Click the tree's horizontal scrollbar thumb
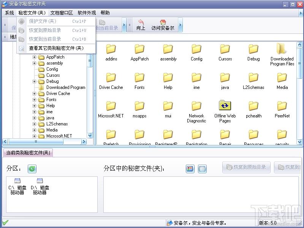 (36, 142)
